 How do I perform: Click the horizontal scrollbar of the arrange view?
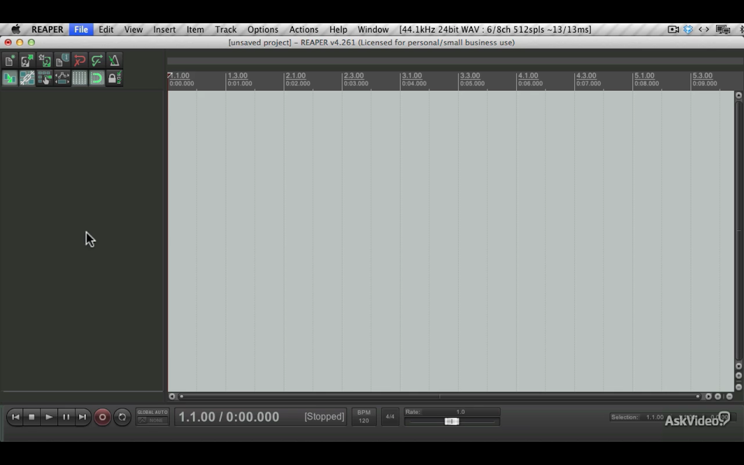(x=439, y=396)
